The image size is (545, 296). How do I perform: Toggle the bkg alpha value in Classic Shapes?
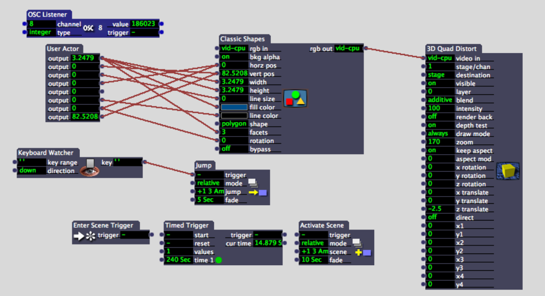coord(233,57)
